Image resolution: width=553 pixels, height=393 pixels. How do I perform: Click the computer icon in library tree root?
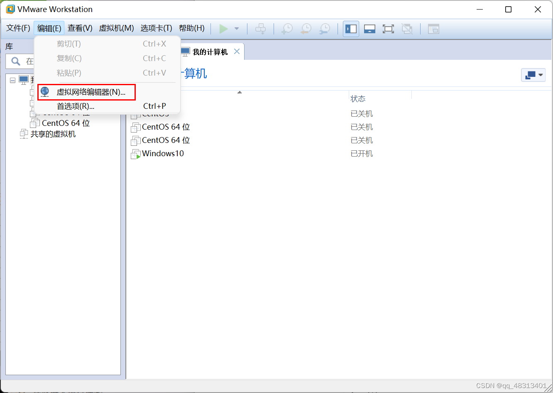click(24, 80)
